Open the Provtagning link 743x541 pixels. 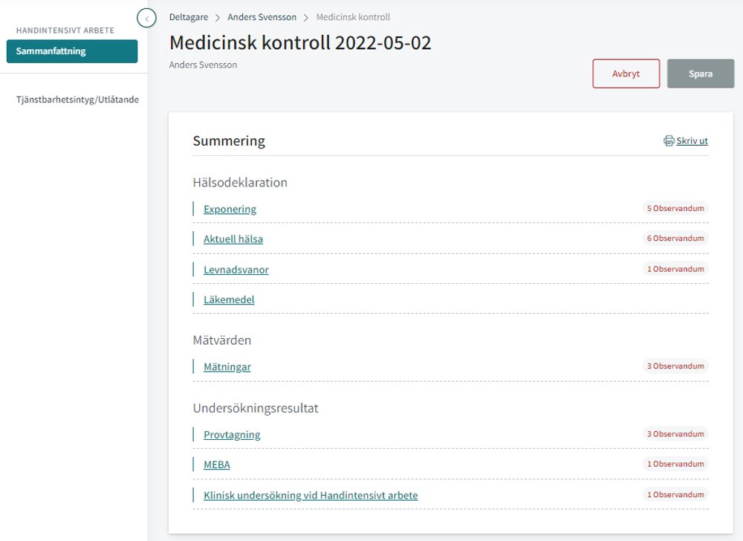coord(232,435)
